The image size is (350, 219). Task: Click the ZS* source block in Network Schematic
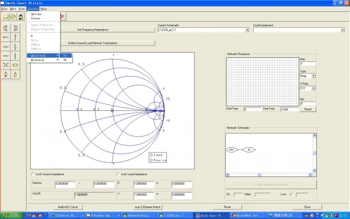point(232,150)
